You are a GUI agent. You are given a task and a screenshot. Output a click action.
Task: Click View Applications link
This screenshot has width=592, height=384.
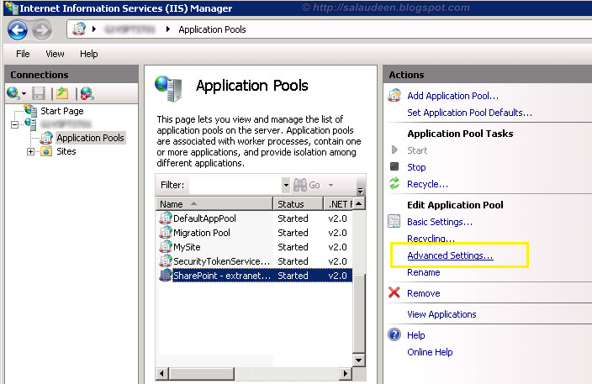click(x=441, y=314)
